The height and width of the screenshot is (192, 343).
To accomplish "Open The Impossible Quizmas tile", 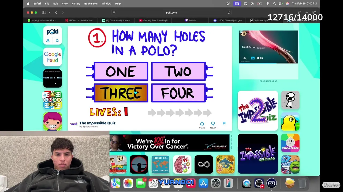I will point(258,154).
